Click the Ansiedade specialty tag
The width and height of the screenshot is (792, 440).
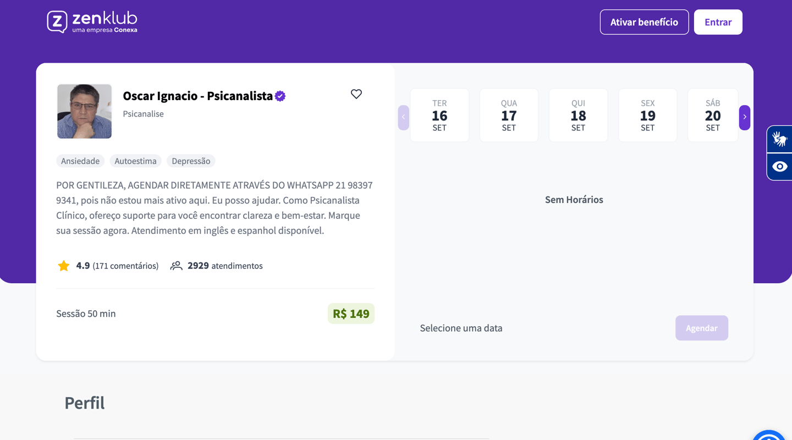(x=80, y=161)
